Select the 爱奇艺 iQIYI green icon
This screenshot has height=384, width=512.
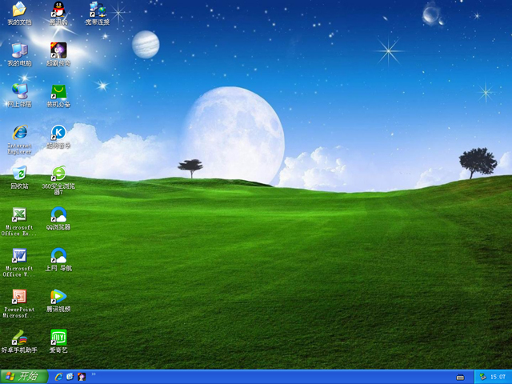coord(58,338)
